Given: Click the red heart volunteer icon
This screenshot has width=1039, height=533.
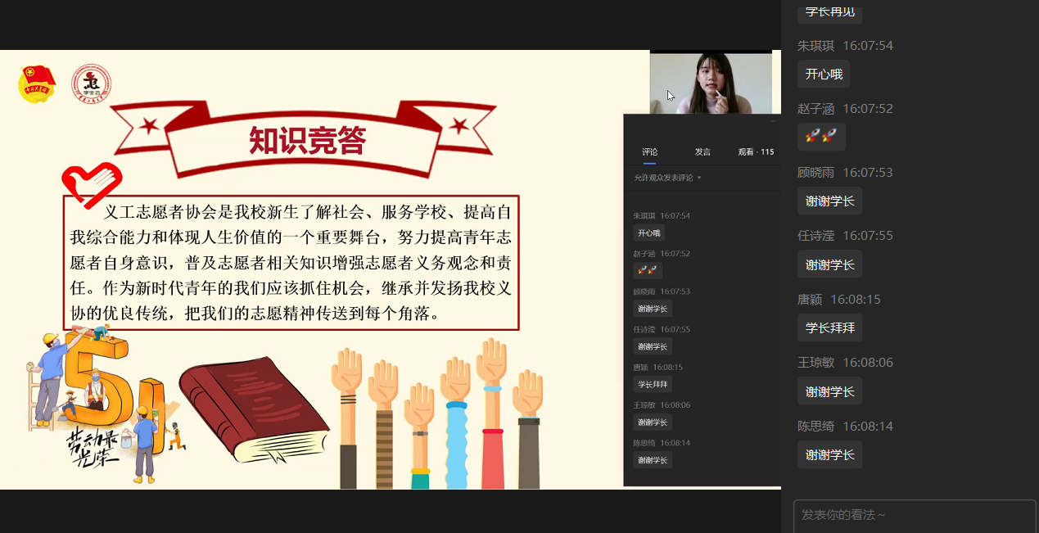Looking at the screenshot, I should (x=91, y=184).
